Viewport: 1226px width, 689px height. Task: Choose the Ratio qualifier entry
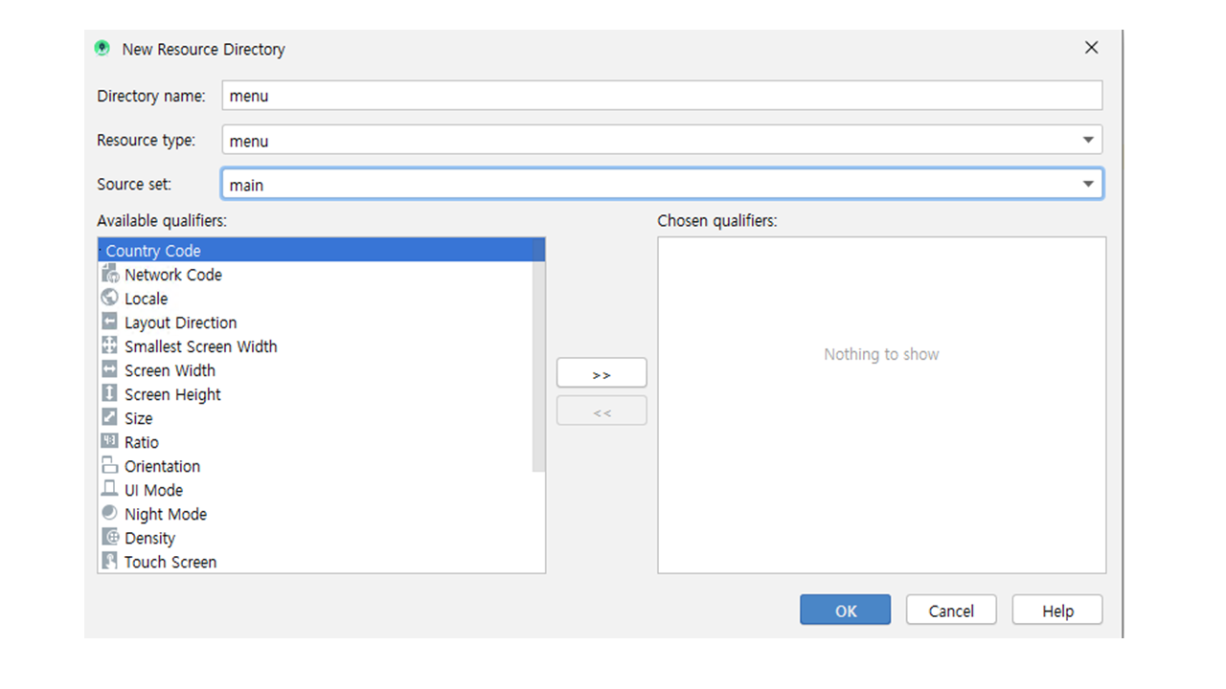(x=141, y=442)
